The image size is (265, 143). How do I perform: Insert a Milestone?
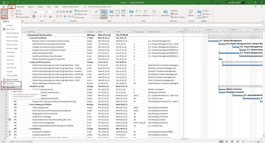coord(146,13)
